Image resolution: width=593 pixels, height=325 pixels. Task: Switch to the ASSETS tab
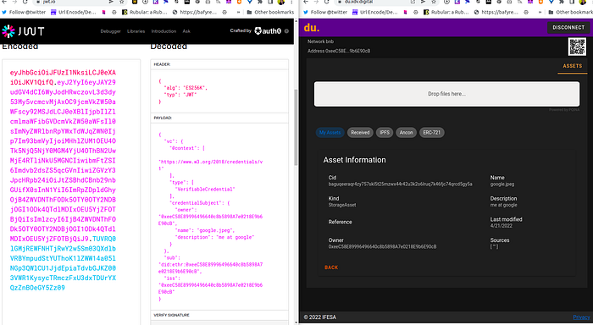tap(572, 66)
